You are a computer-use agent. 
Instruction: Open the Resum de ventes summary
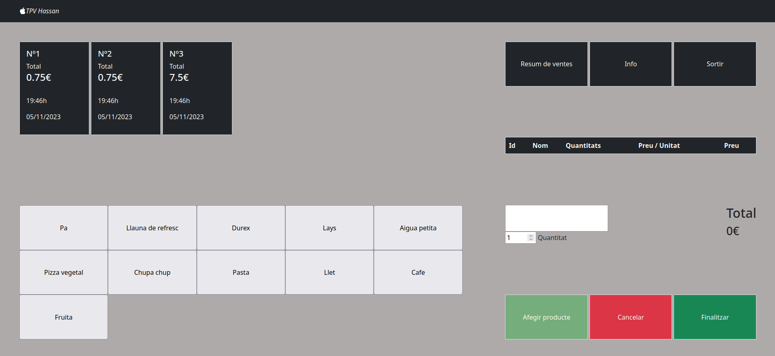click(x=546, y=64)
